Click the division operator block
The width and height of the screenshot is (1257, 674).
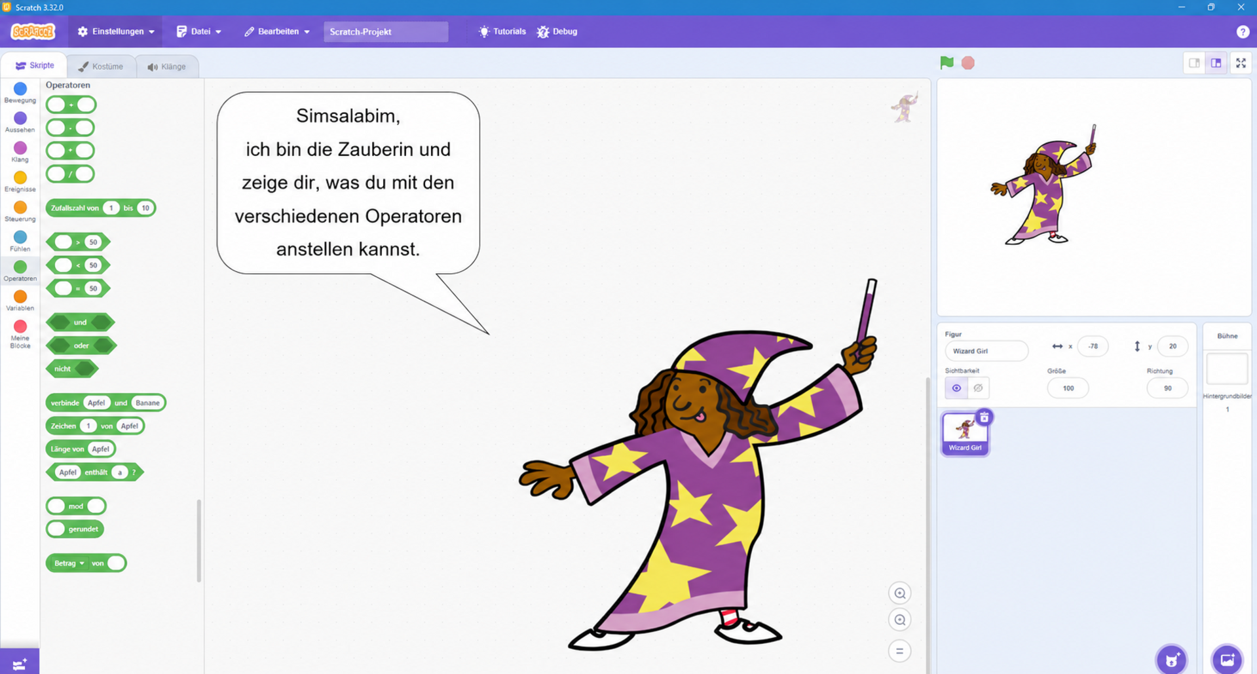70,174
